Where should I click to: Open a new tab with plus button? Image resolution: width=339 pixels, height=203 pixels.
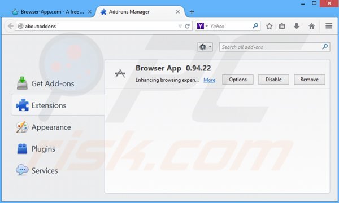(x=192, y=12)
